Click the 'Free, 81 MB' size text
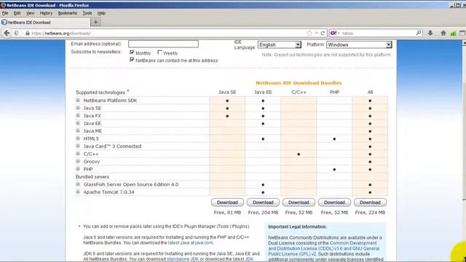The width and height of the screenshot is (466, 262). pyautogui.click(x=227, y=213)
